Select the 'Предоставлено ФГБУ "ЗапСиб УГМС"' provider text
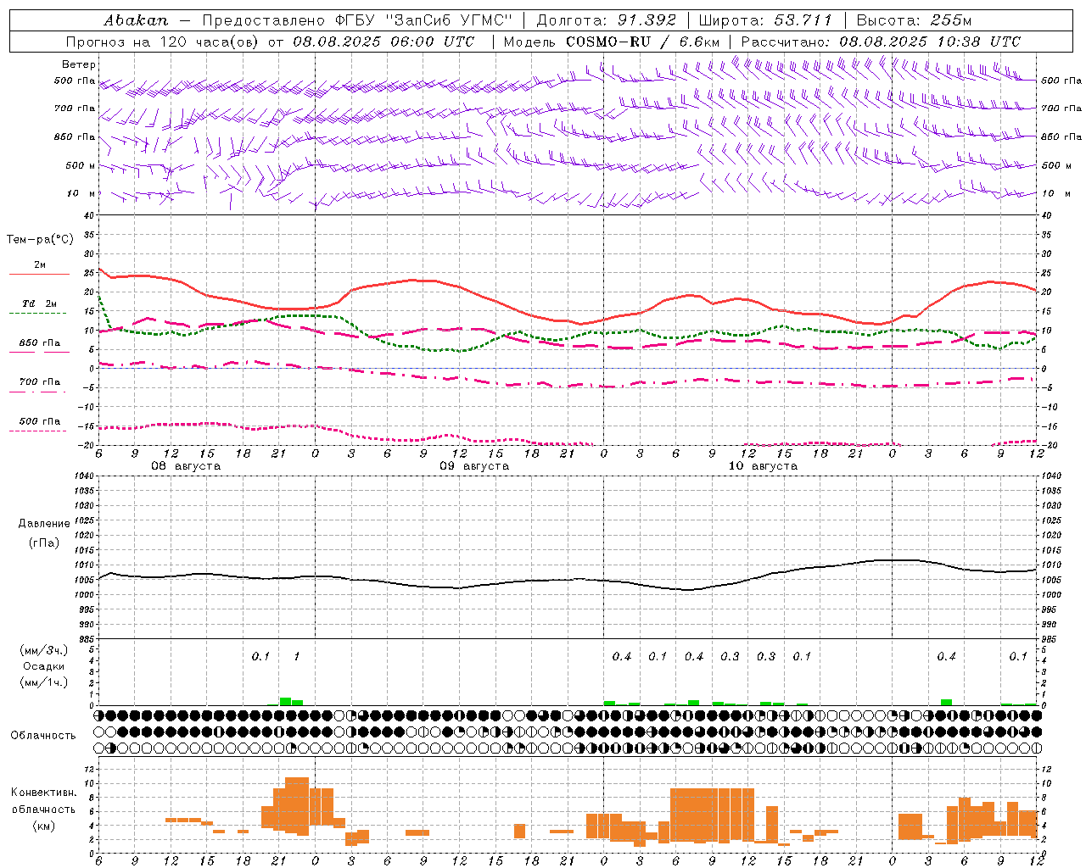The width and height of the screenshot is (1086, 868). click(x=357, y=20)
